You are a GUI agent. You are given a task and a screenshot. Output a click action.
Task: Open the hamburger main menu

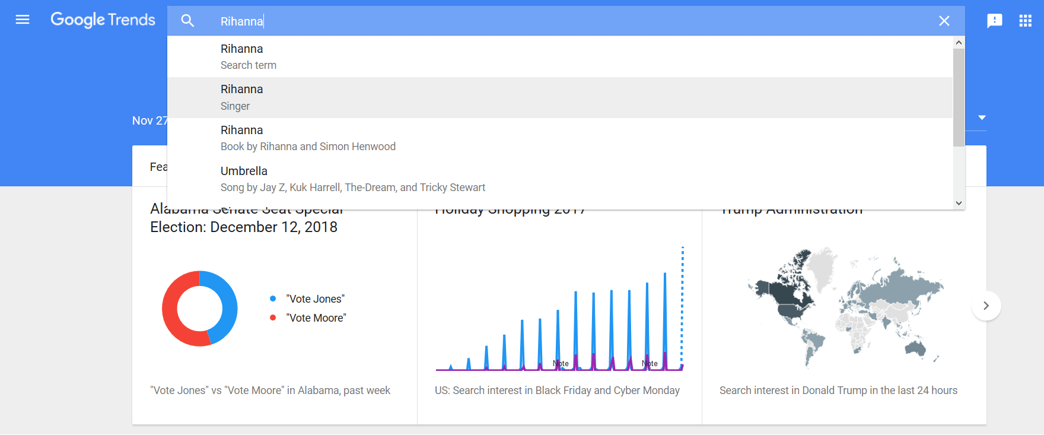click(23, 20)
